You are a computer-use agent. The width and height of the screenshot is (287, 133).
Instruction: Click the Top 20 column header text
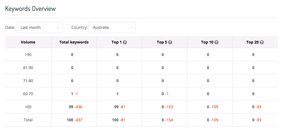point(253,42)
